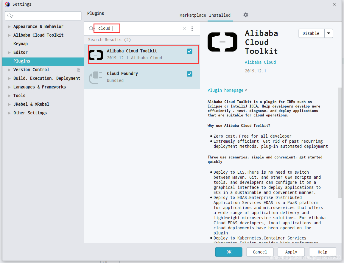The image size is (344, 263).
Task: Click the 'Why use Alibaba Cloud Toolkit?' heading
Action: 239,125
